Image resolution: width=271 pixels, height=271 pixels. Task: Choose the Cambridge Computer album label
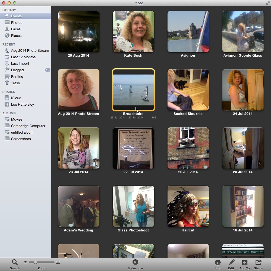(x=28, y=126)
